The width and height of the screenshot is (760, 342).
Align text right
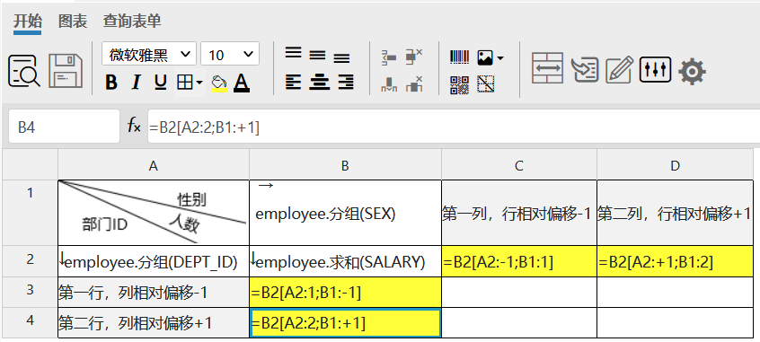point(346,82)
